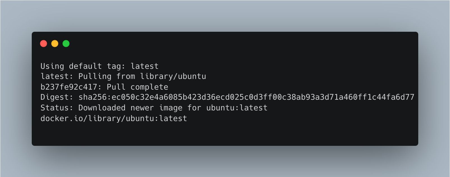
Task: Click the text 'Pull complete'
Action: point(138,87)
